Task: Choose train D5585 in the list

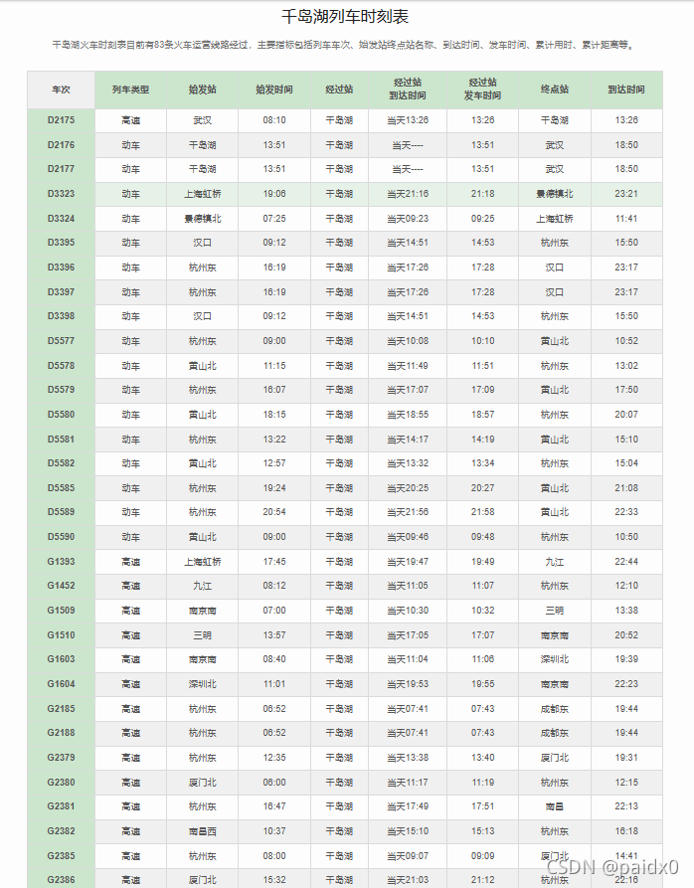Action: click(x=61, y=488)
